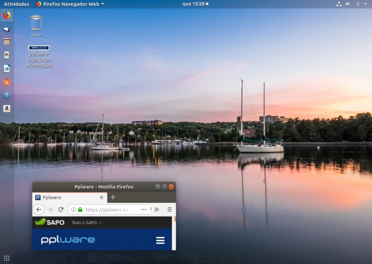Image resolution: width=372 pixels, height=264 pixels.
Task: Open a new tab with plus button
Action: 113,197
